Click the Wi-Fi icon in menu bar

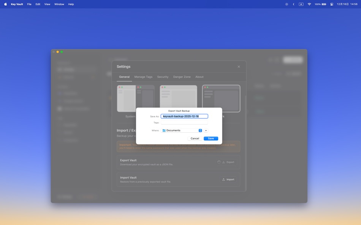[x=309, y=4]
